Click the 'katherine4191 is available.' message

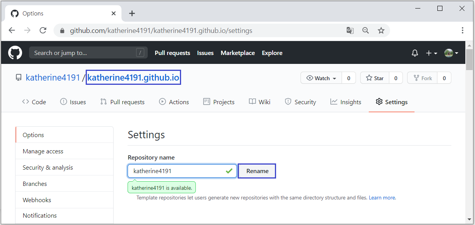click(x=162, y=188)
